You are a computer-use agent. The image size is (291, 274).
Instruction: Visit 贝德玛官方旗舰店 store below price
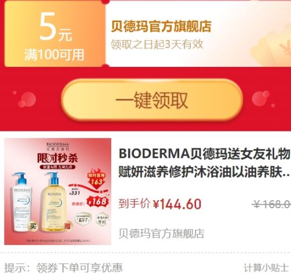pyautogui.click(x=161, y=233)
